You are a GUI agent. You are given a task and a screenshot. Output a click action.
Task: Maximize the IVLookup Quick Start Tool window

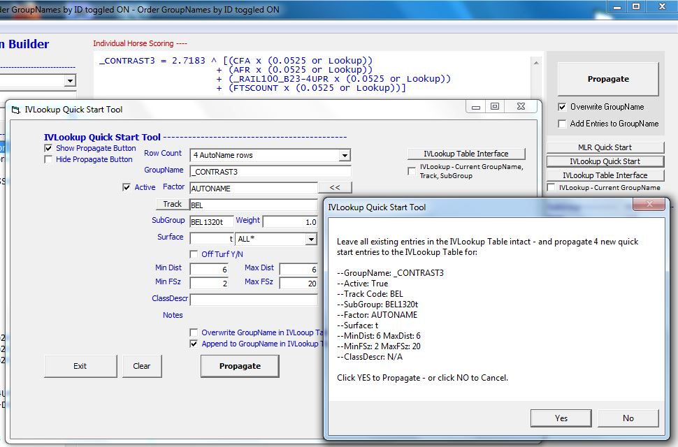pos(495,107)
